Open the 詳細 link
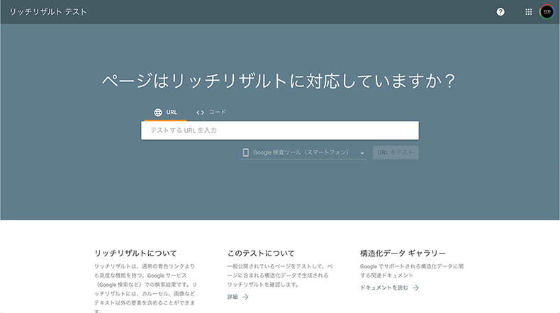This screenshot has width=560, height=313. click(238, 297)
